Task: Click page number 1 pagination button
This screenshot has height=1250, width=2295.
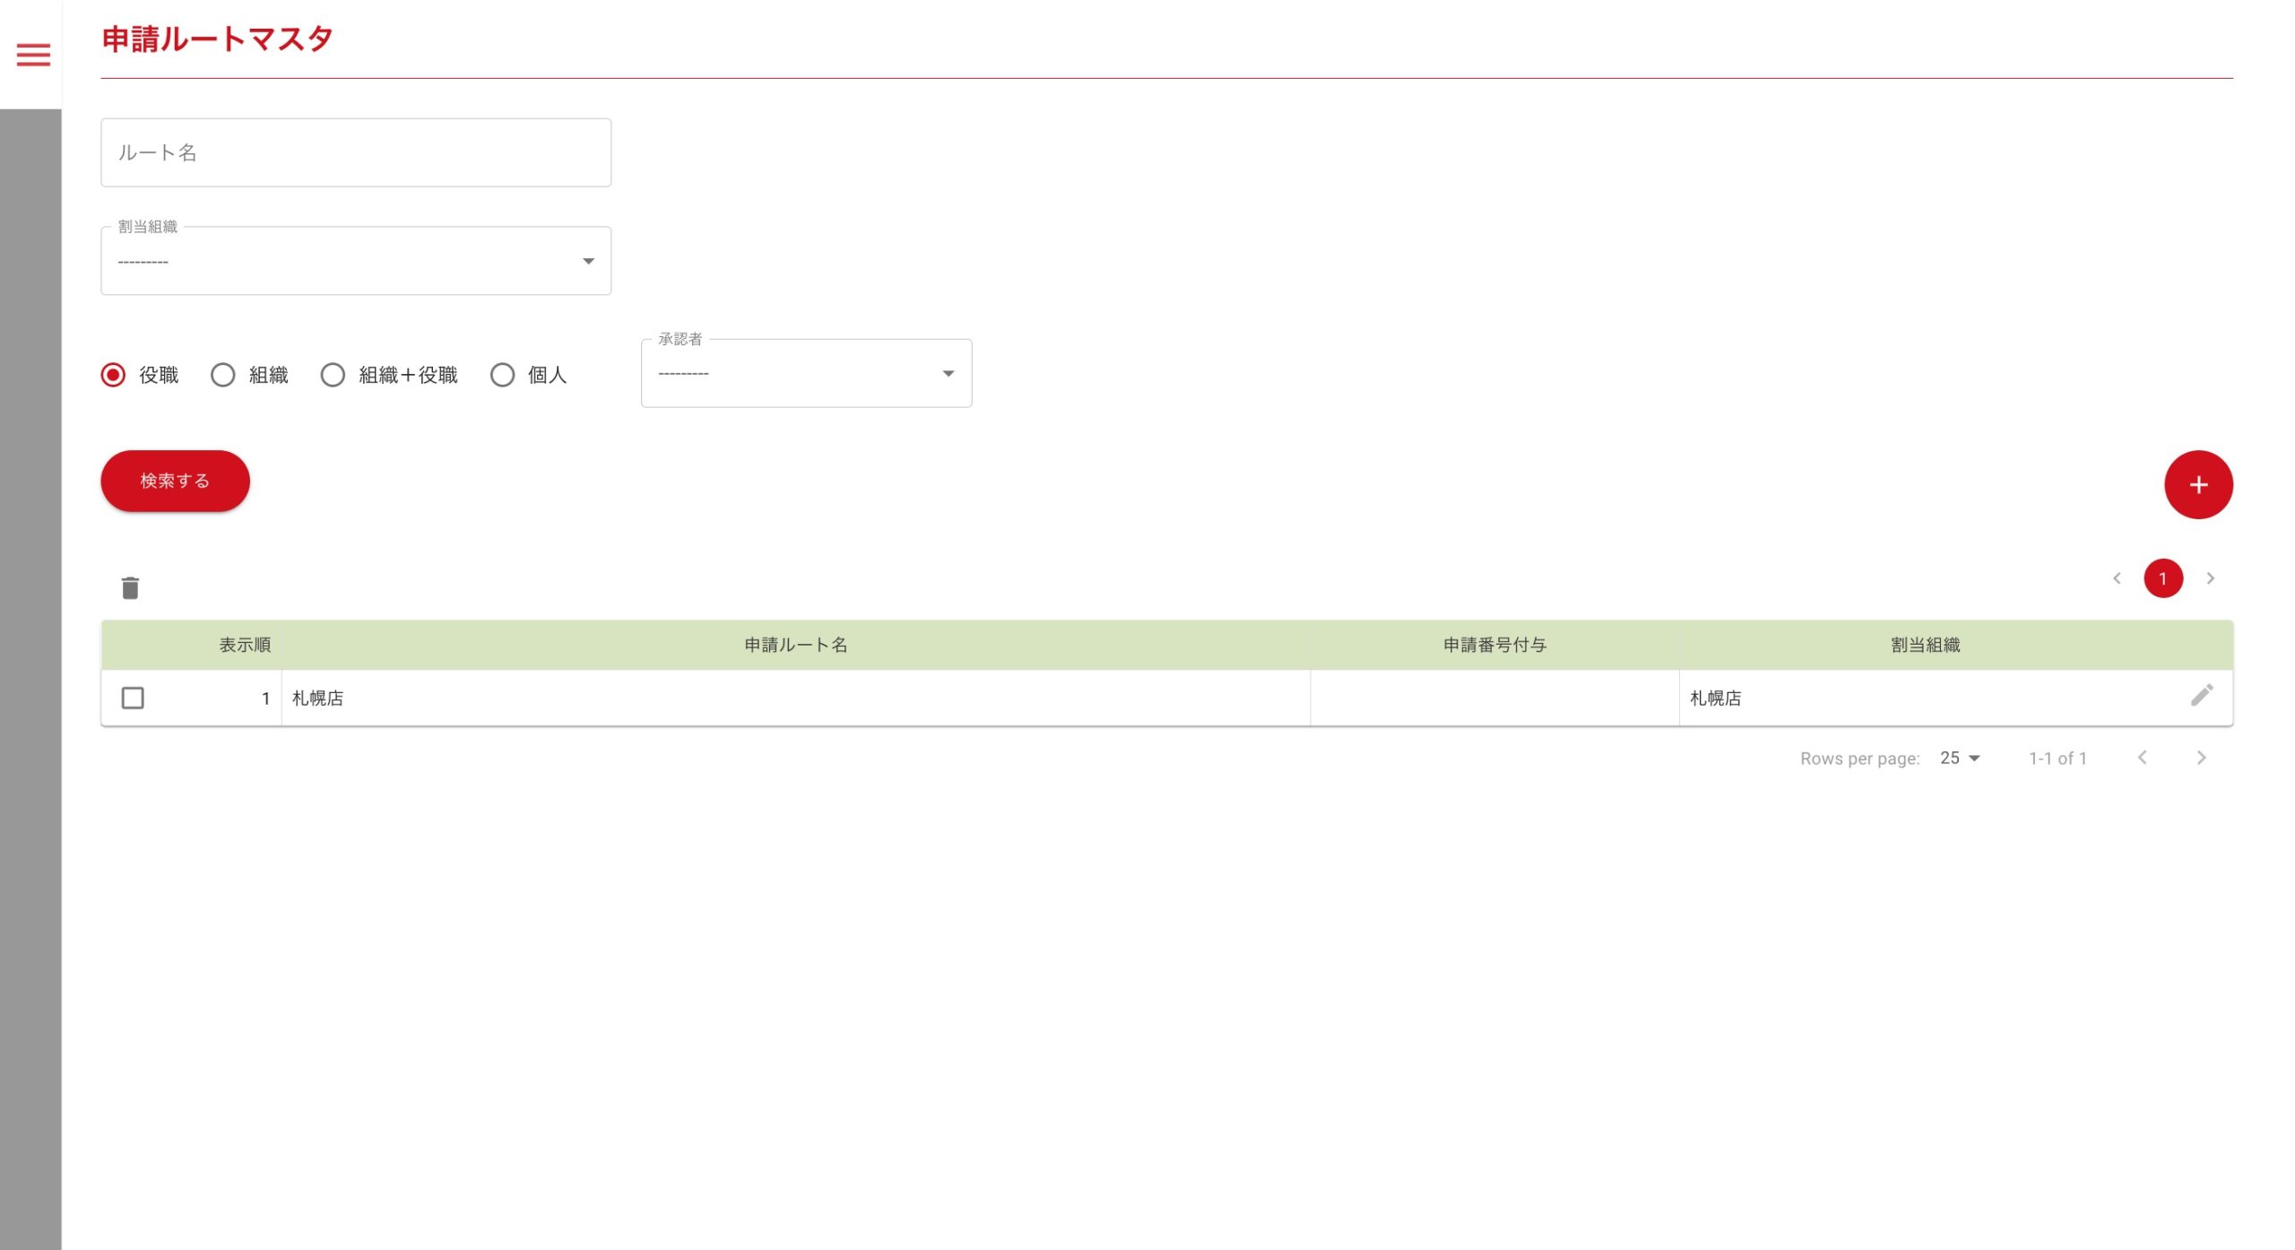Action: click(2162, 578)
